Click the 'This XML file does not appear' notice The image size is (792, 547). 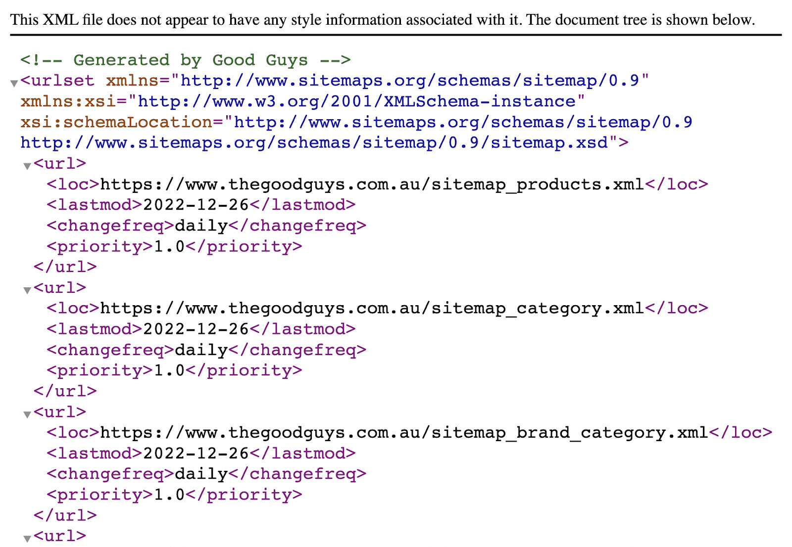[382, 20]
